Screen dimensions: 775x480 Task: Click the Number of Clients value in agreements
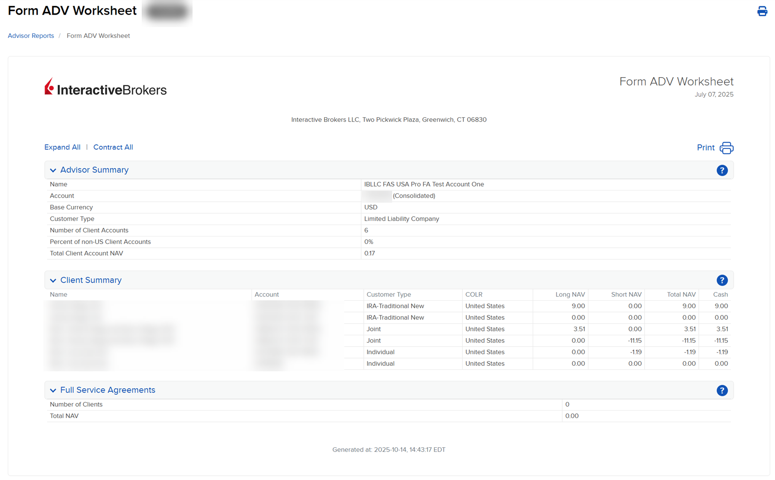tap(567, 404)
